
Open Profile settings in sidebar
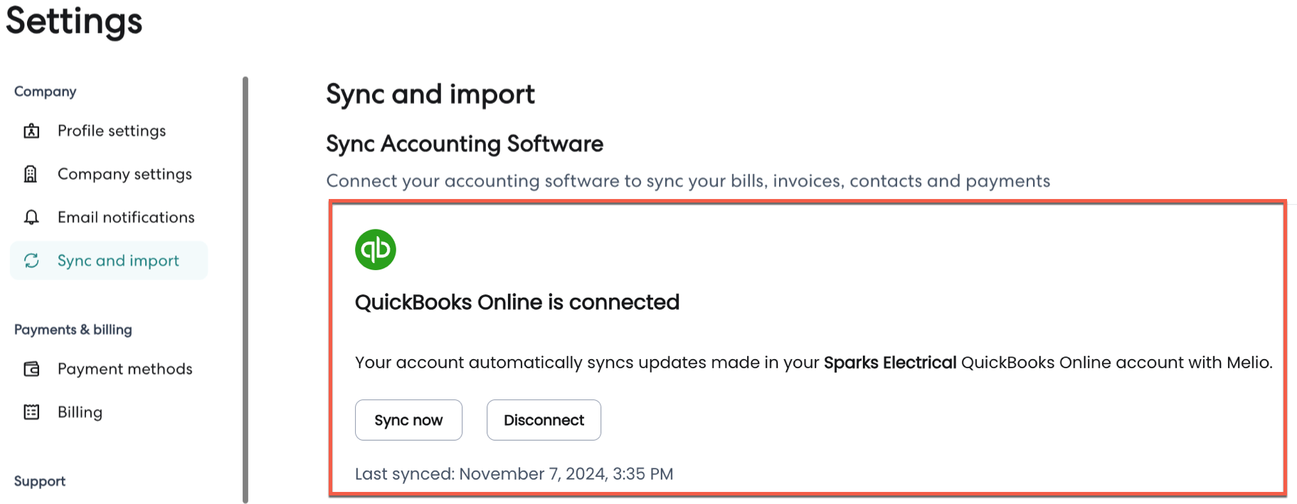(x=112, y=131)
